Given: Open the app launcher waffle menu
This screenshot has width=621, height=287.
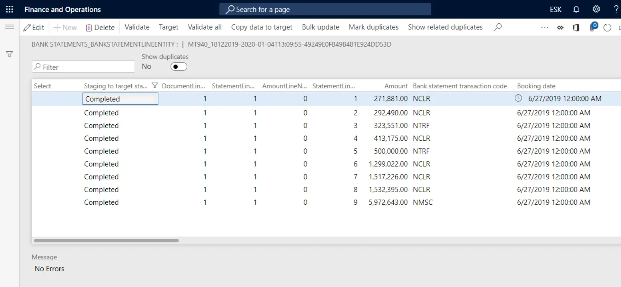Looking at the screenshot, I should (x=10, y=9).
